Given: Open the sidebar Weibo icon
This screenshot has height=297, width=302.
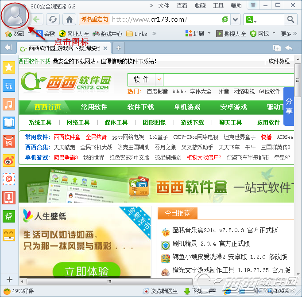Looking at the screenshot, I should click(9, 160).
